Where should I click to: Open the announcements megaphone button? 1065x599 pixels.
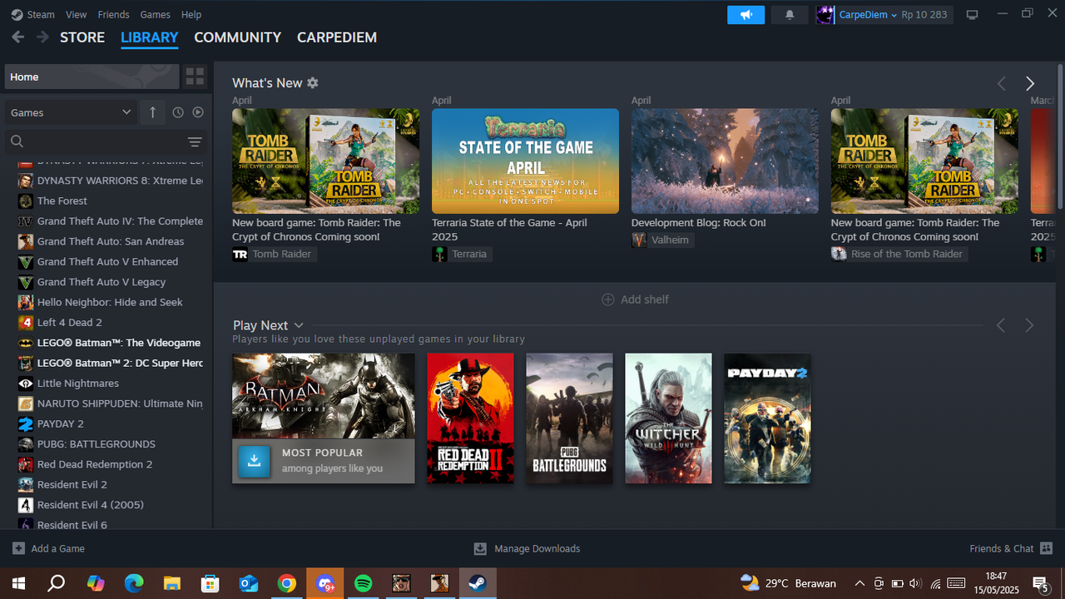tap(745, 15)
